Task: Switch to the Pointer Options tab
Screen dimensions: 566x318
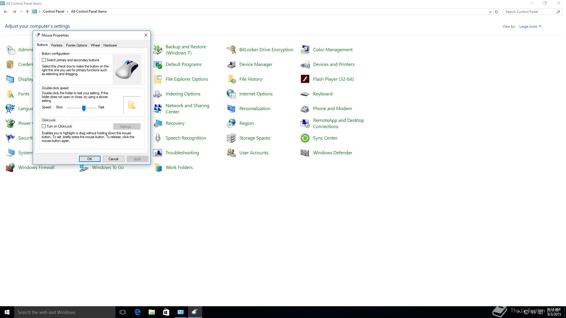Action: pyautogui.click(x=76, y=45)
